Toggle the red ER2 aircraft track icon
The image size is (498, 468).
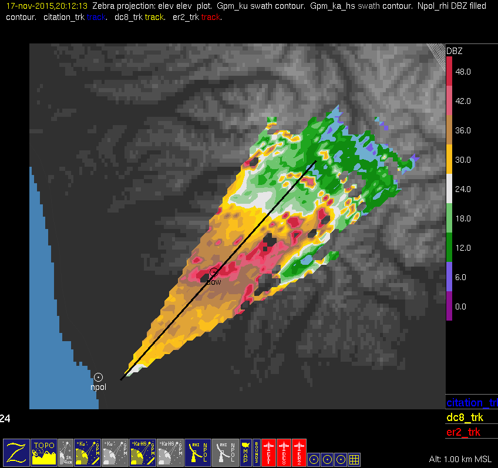(299, 453)
